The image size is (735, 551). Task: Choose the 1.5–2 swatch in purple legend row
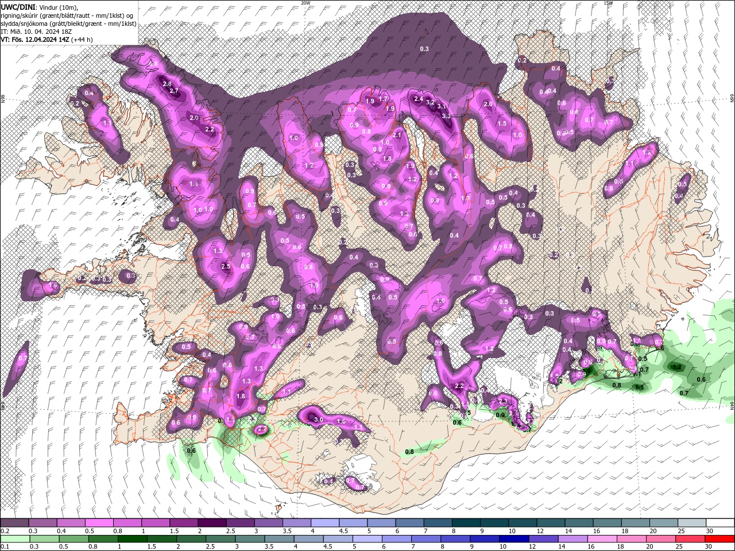pos(184,523)
